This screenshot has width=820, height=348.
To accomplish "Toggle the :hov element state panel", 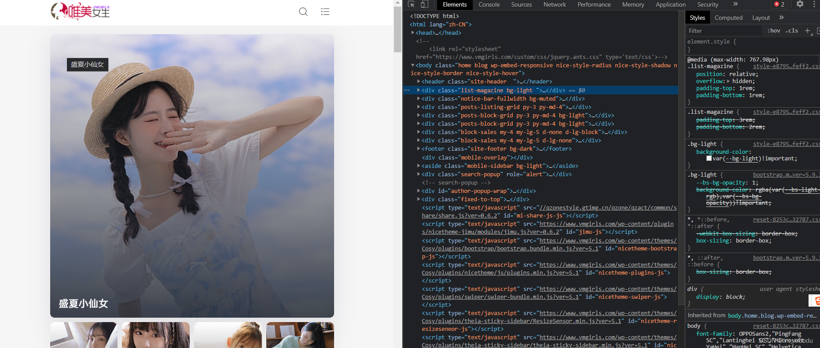I will 774,31.
